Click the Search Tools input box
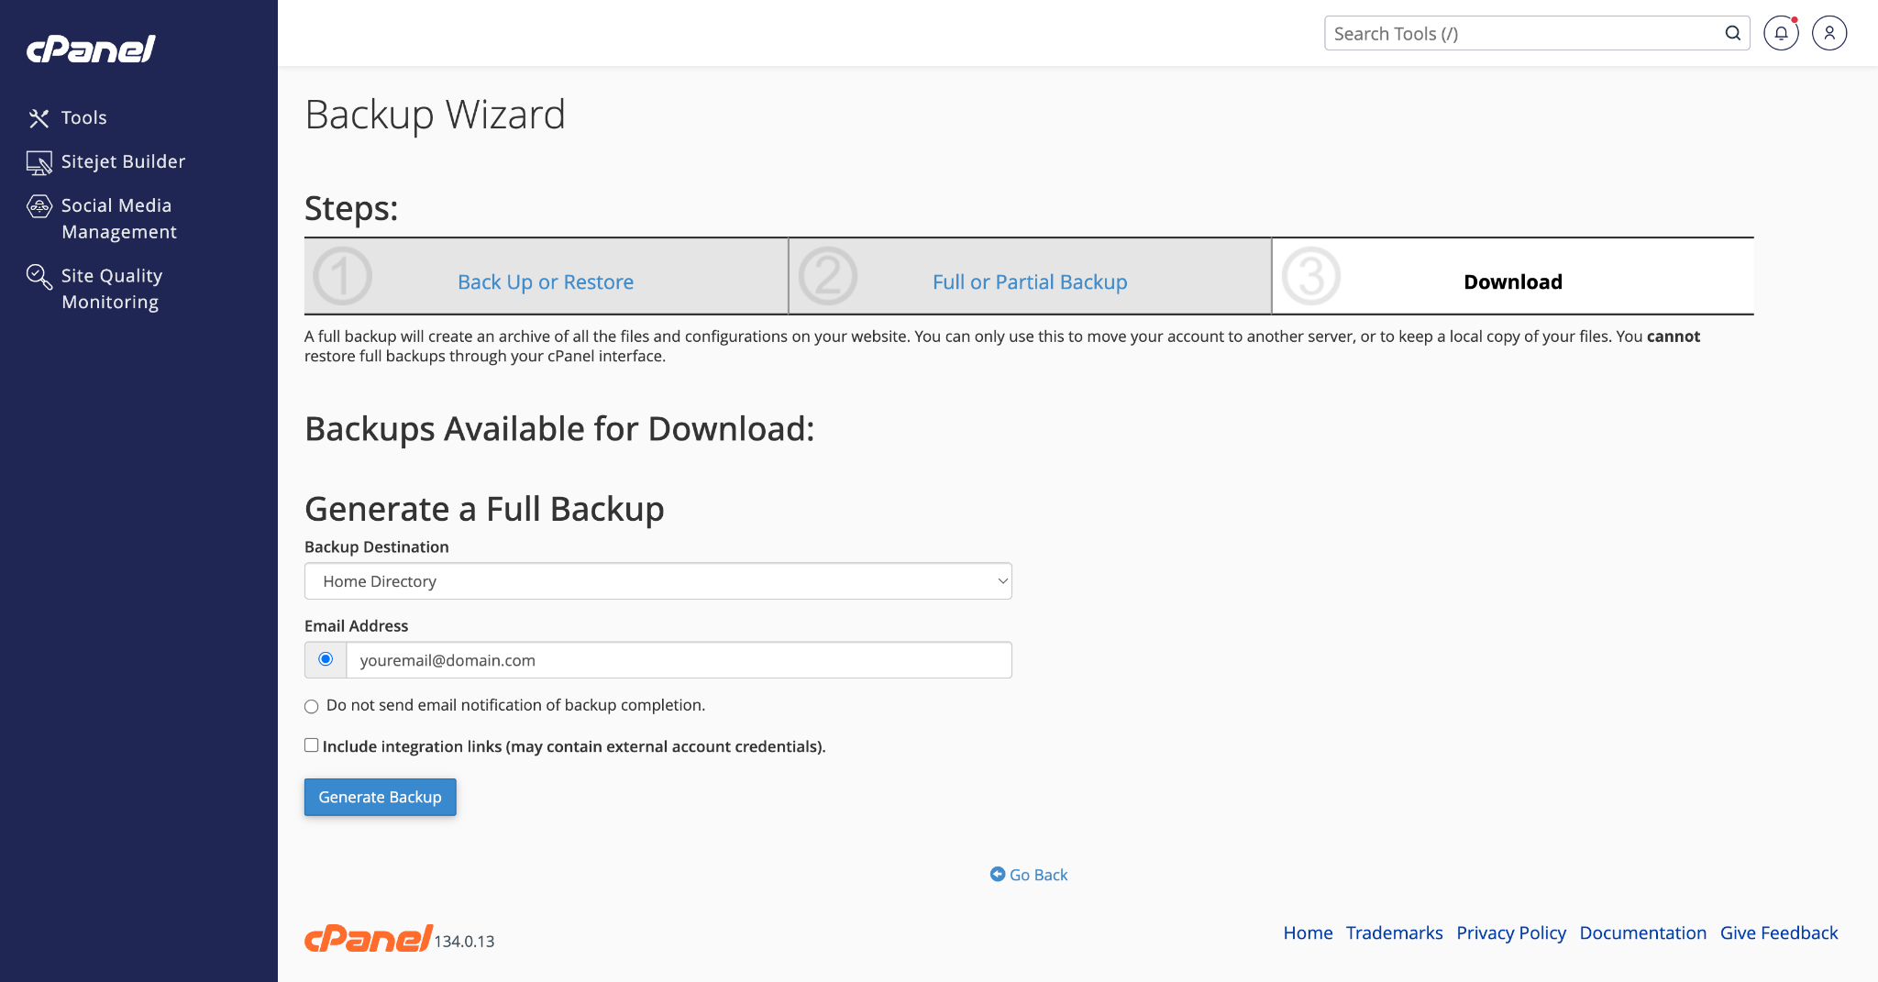The width and height of the screenshot is (1878, 982). [1522, 34]
